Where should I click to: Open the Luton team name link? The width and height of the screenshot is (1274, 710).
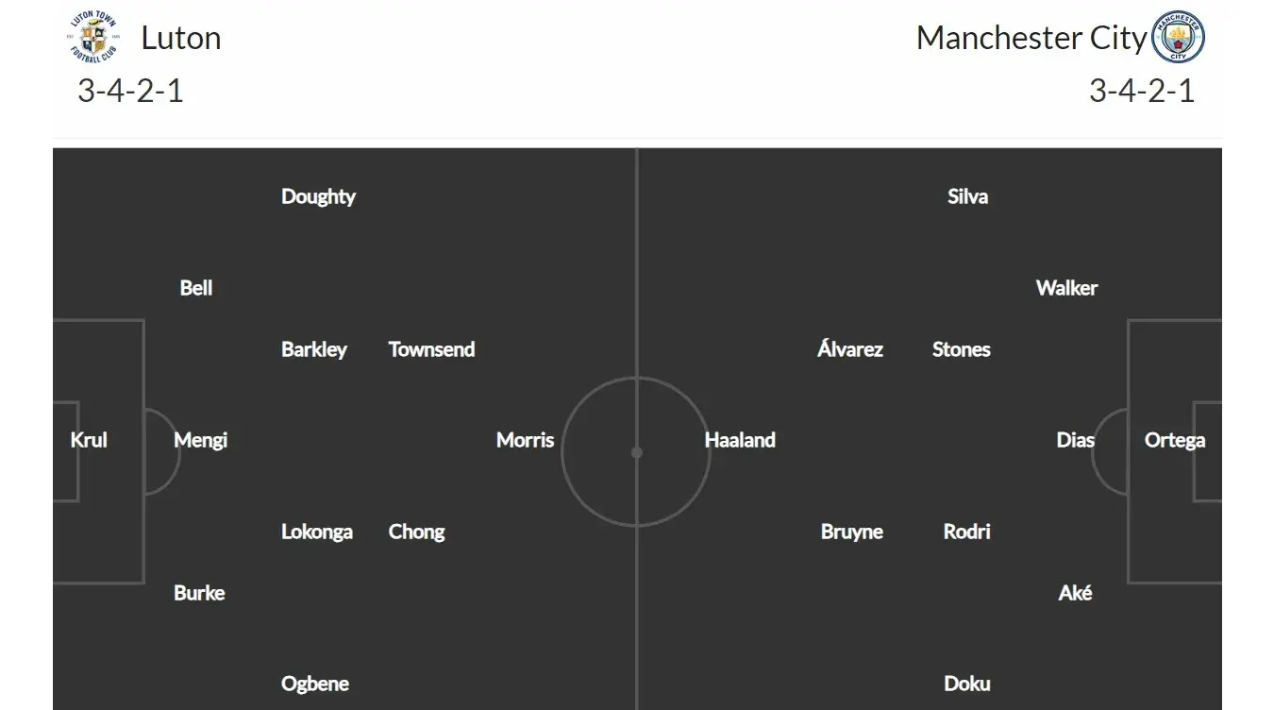[181, 38]
